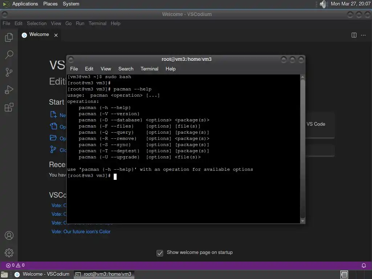Click the VSCodium window menu icon at title-bar left
This screenshot has height=279, width=372.
[4, 15]
